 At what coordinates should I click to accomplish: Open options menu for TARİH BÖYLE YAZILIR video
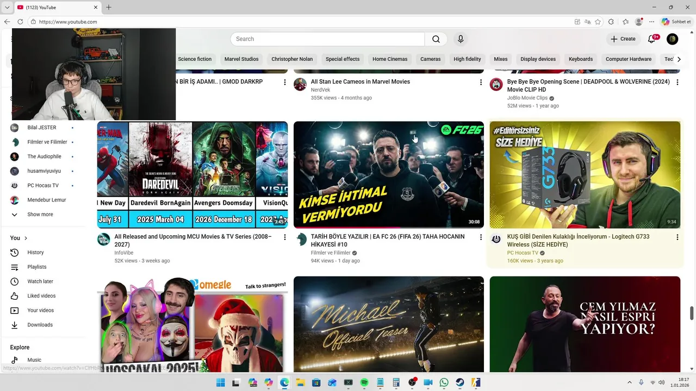click(481, 237)
